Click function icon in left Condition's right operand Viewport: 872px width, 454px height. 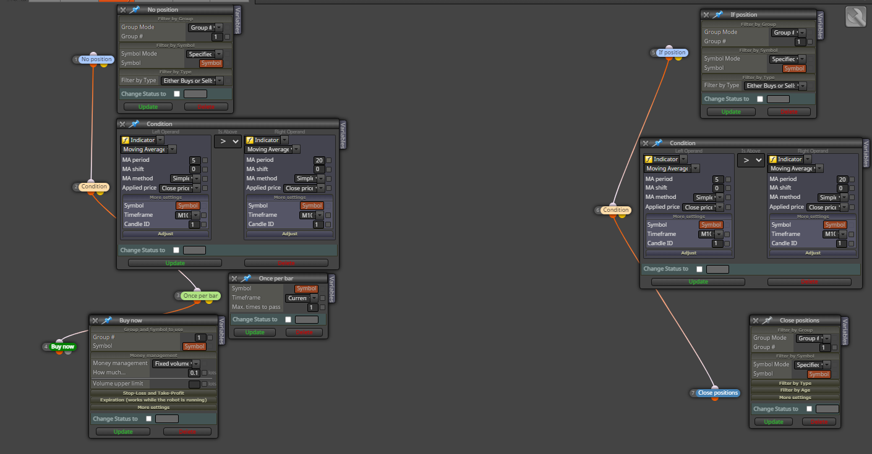[250, 140]
